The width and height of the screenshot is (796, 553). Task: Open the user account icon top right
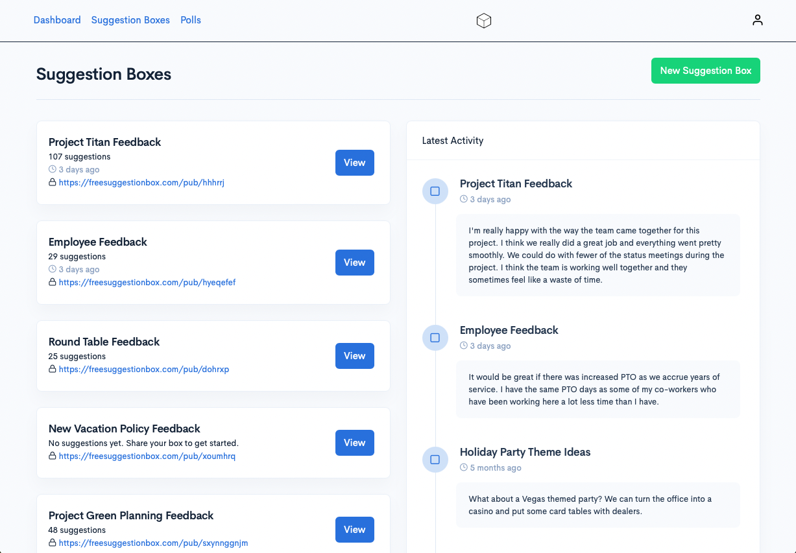757,19
